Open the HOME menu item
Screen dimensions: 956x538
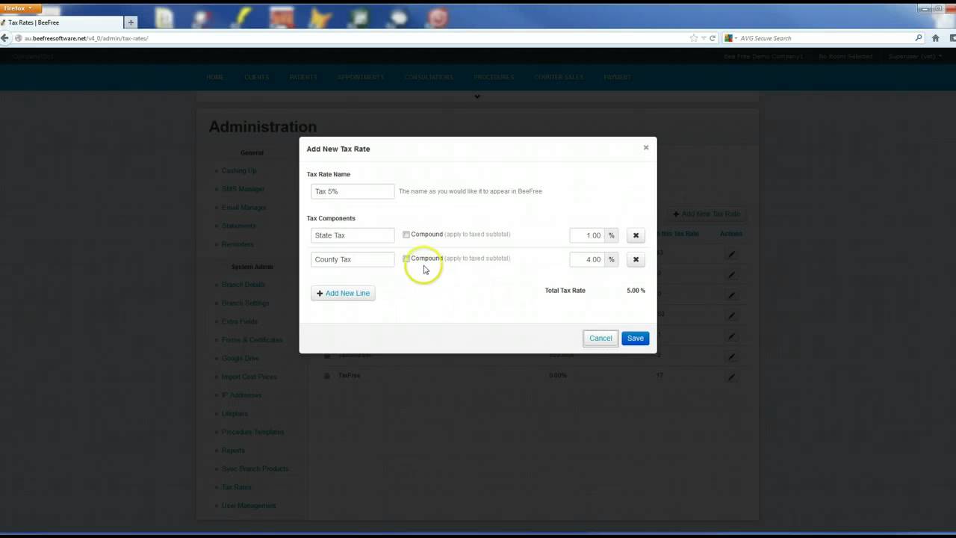click(215, 77)
